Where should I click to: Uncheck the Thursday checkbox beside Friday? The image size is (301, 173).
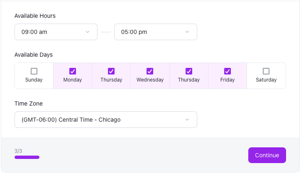[189, 71]
